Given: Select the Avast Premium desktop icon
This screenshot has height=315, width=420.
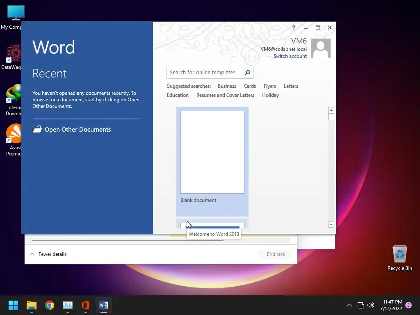Looking at the screenshot, I should (x=14, y=140).
